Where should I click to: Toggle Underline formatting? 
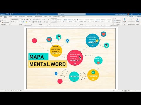(x=15, y=22)
